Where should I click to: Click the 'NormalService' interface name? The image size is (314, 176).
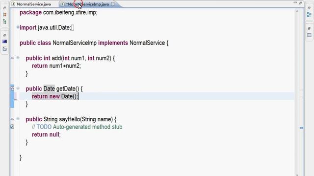147,43
